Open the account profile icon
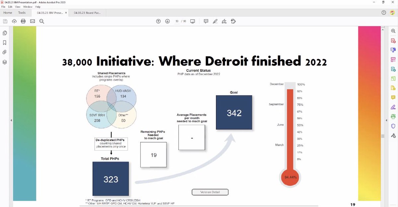 [392, 13]
